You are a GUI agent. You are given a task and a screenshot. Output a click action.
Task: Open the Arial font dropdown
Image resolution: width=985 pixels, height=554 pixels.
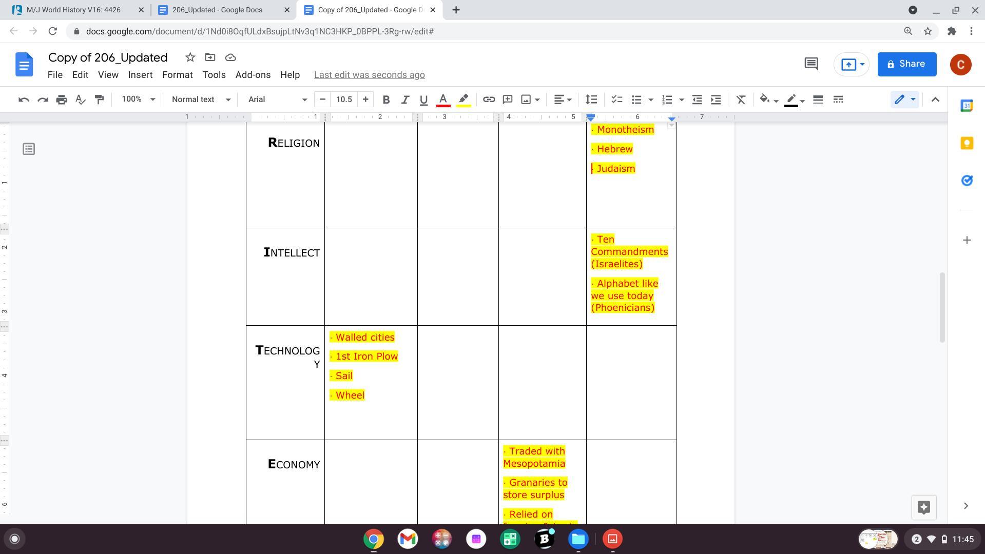(x=278, y=100)
